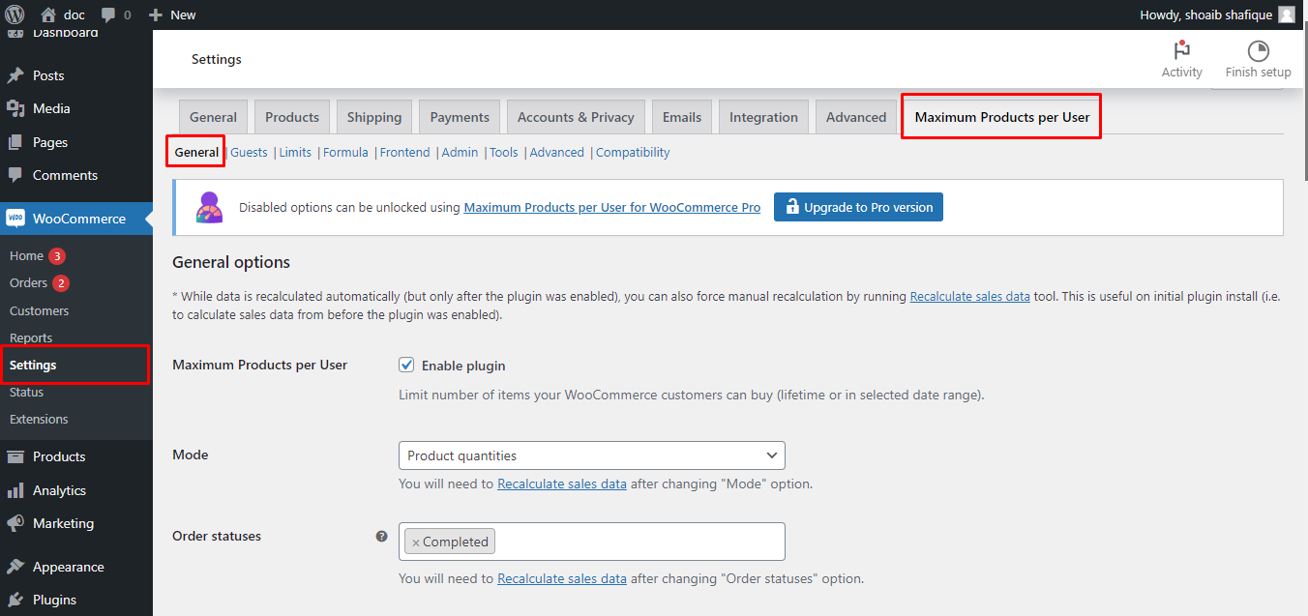The height and width of the screenshot is (616, 1308).
Task: Open the Frontend subsection link
Action: point(404,152)
